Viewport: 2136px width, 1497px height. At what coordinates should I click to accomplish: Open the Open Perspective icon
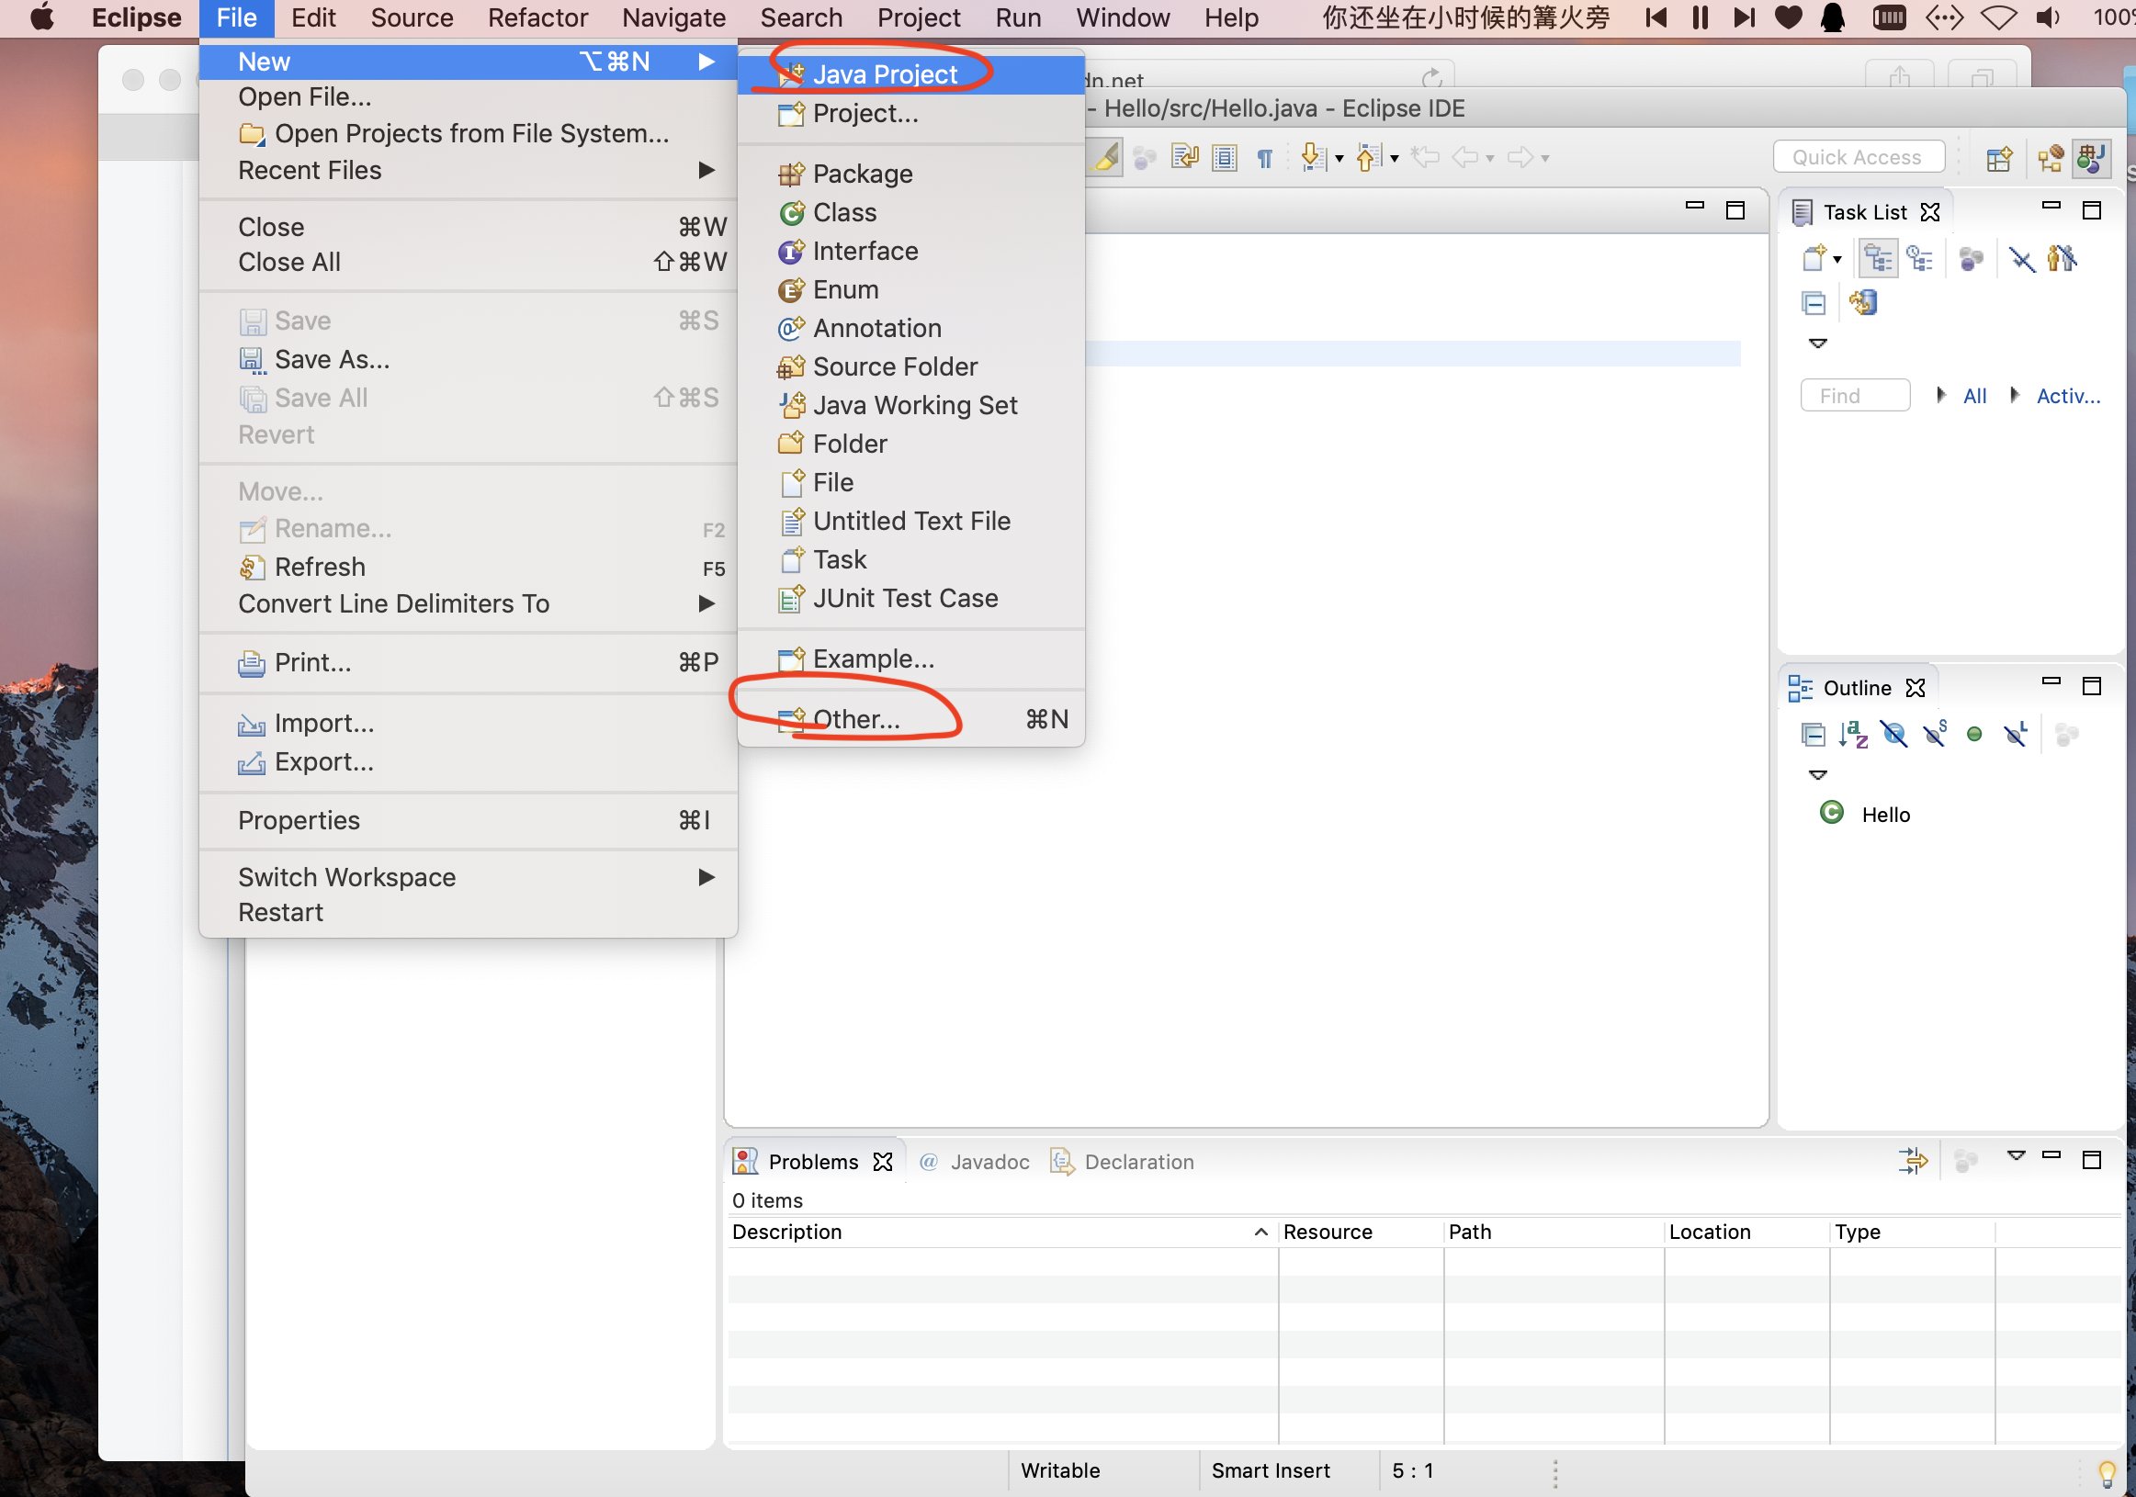click(x=2000, y=159)
